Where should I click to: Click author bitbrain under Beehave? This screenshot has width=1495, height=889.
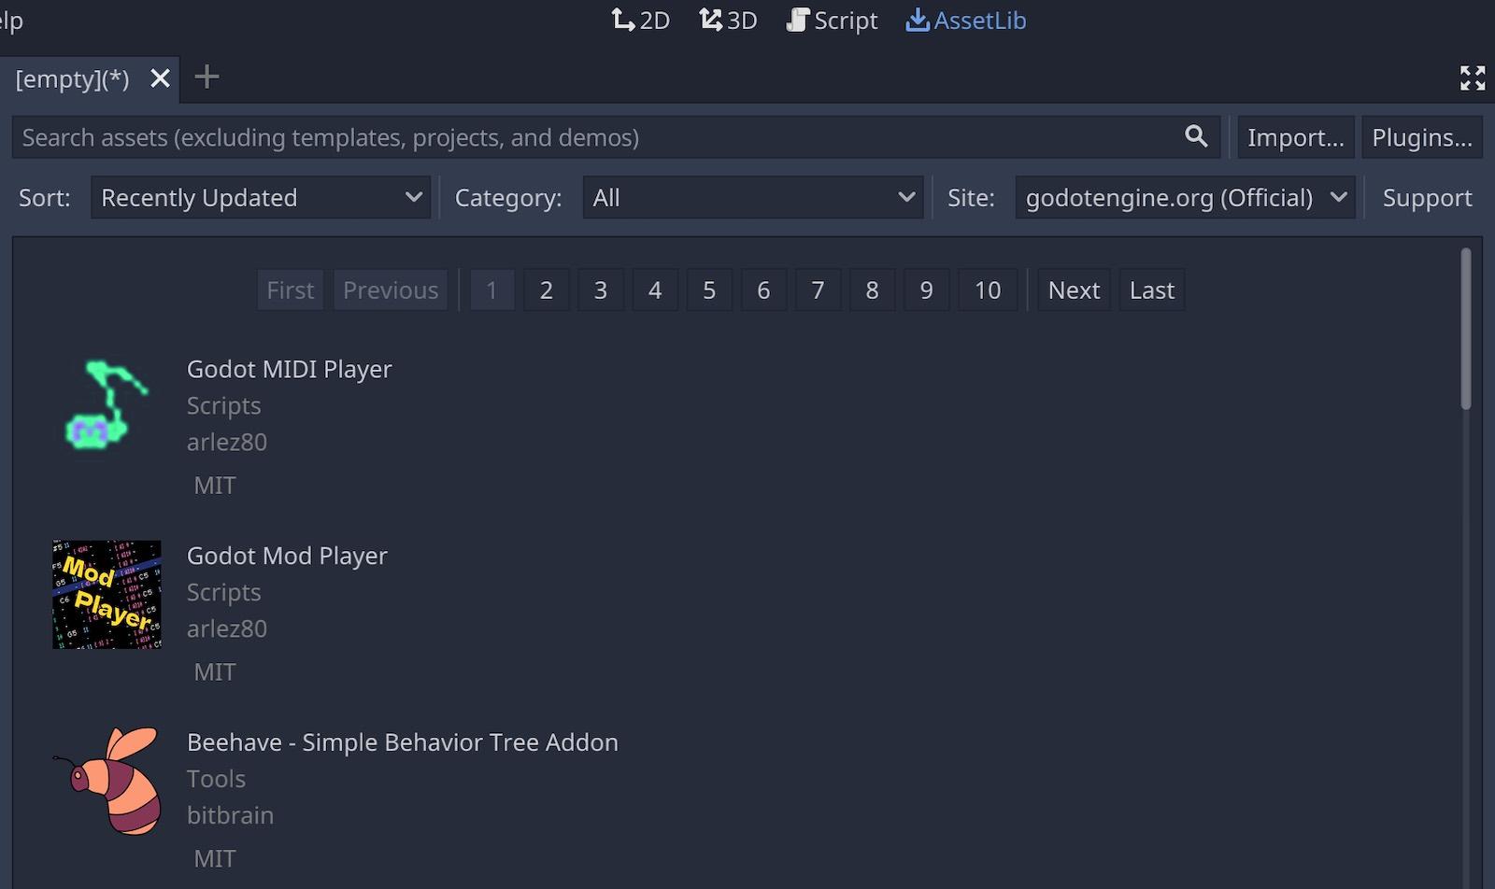(231, 815)
